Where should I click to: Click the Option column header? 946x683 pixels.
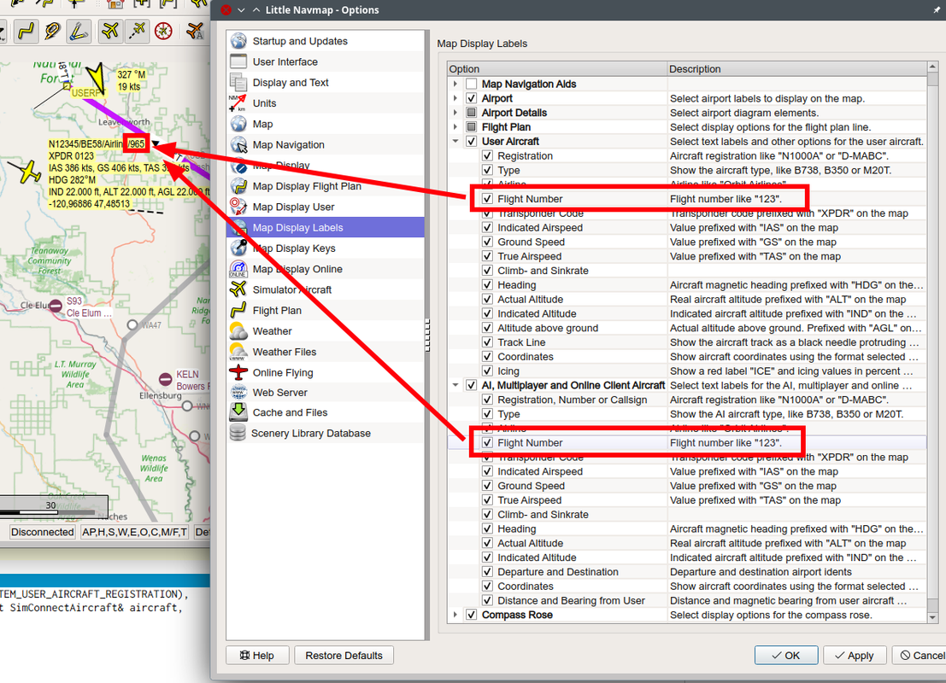pyautogui.click(x=557, y=68)
